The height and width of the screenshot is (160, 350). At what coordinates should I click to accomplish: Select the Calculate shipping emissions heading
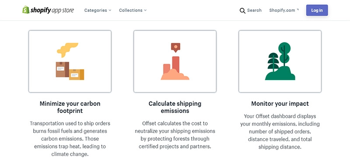175,107
